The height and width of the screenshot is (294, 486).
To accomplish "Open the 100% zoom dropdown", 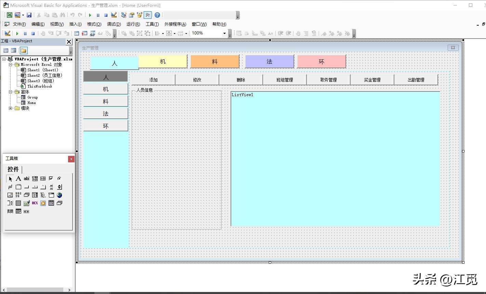I will [225, 33].
